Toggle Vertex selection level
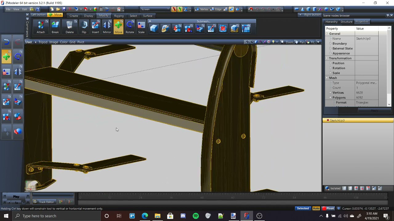394x221 pixels. point(202,9)
